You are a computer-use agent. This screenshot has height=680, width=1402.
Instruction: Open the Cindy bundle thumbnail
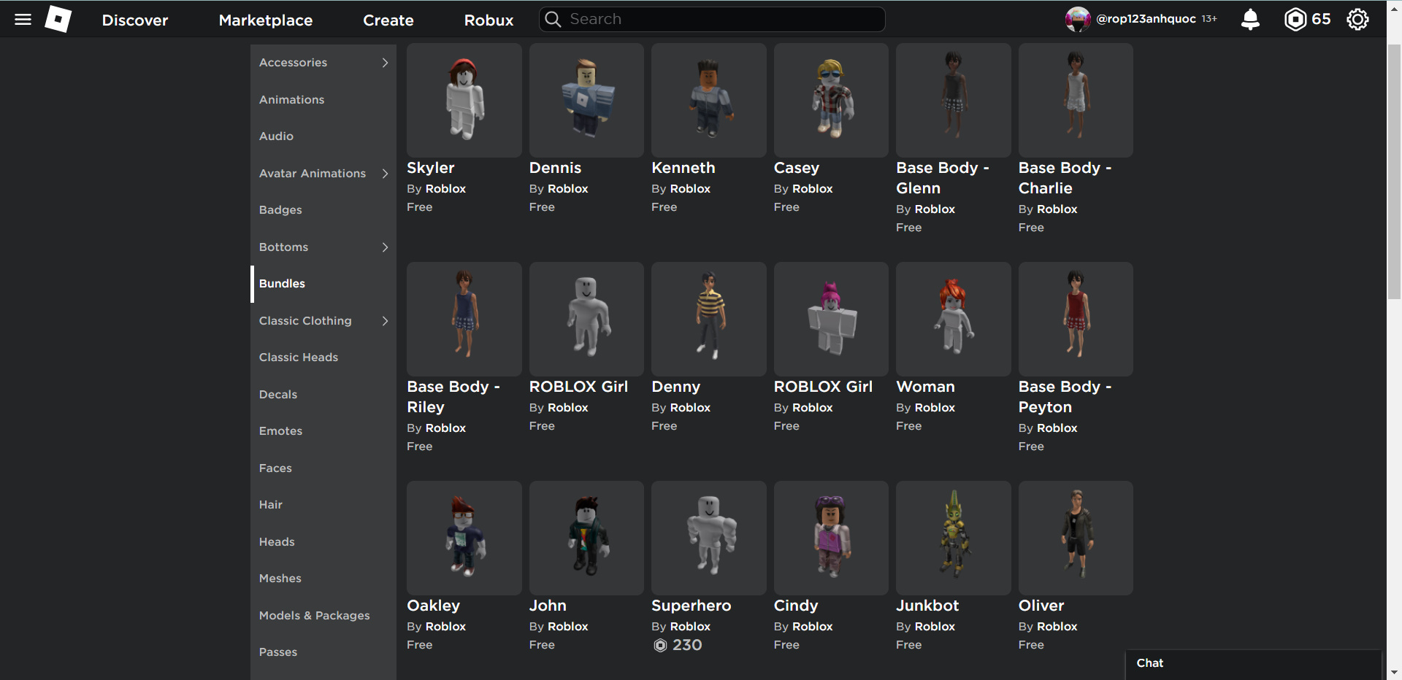831,538
